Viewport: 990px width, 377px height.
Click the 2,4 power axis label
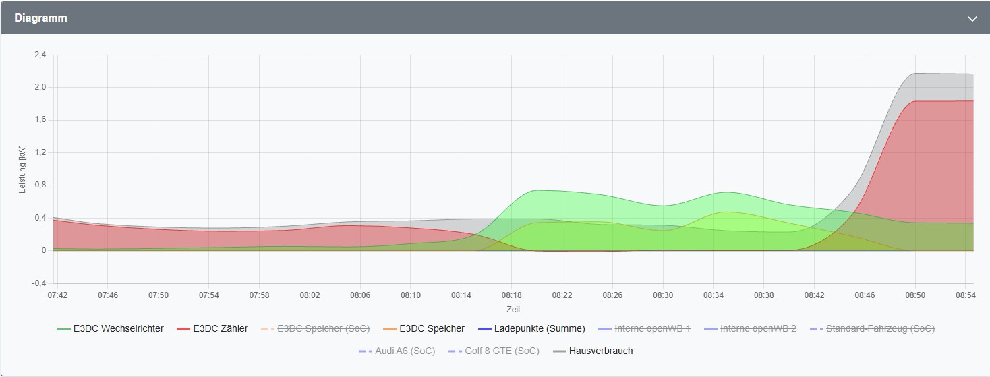(x=40, y=55)
